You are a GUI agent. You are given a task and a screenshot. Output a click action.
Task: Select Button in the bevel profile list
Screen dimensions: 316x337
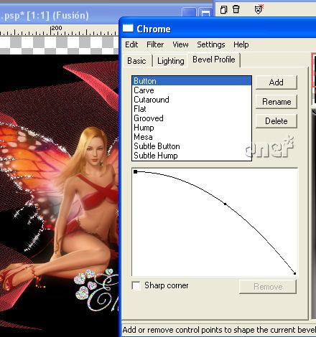coord(192,81)
